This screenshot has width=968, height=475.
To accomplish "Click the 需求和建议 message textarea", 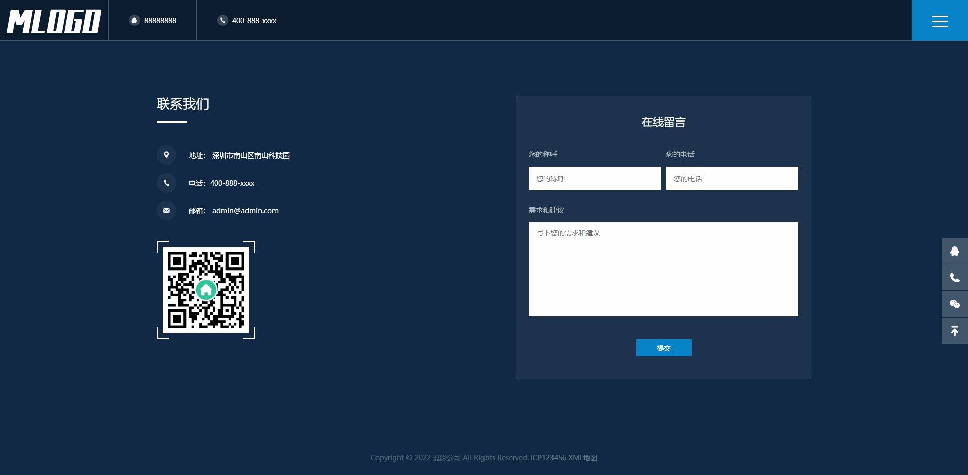I will click(x=663, y=269).
